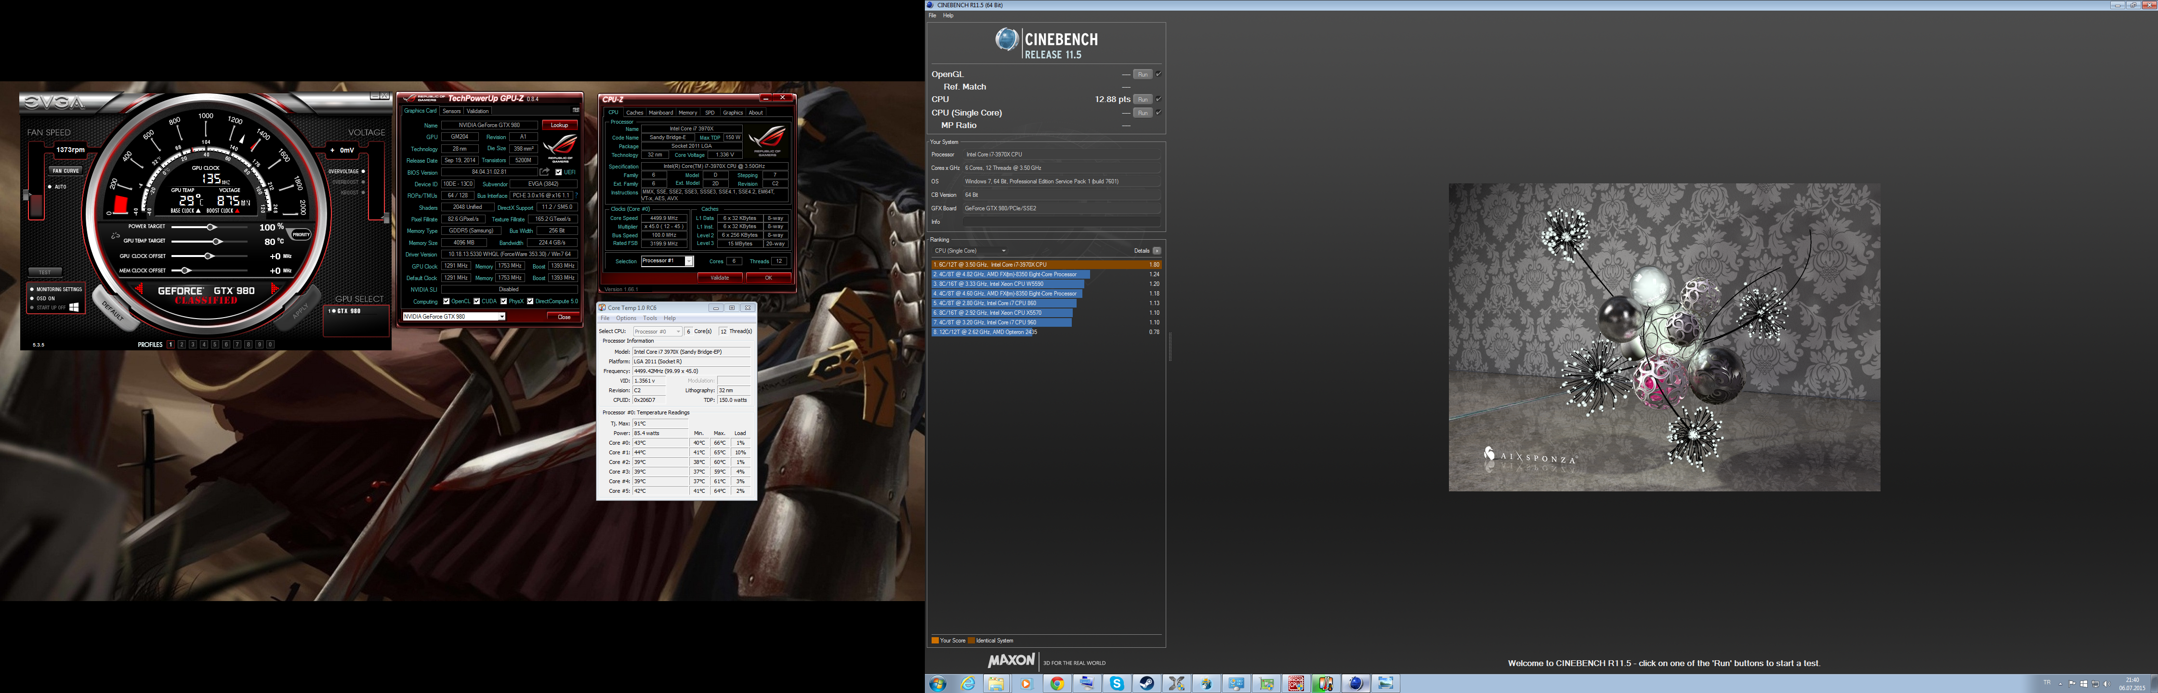2158x693 pixels.
Task: Click the left red arrow next to GEFORCE GTX 980
Action: point(140,289)
